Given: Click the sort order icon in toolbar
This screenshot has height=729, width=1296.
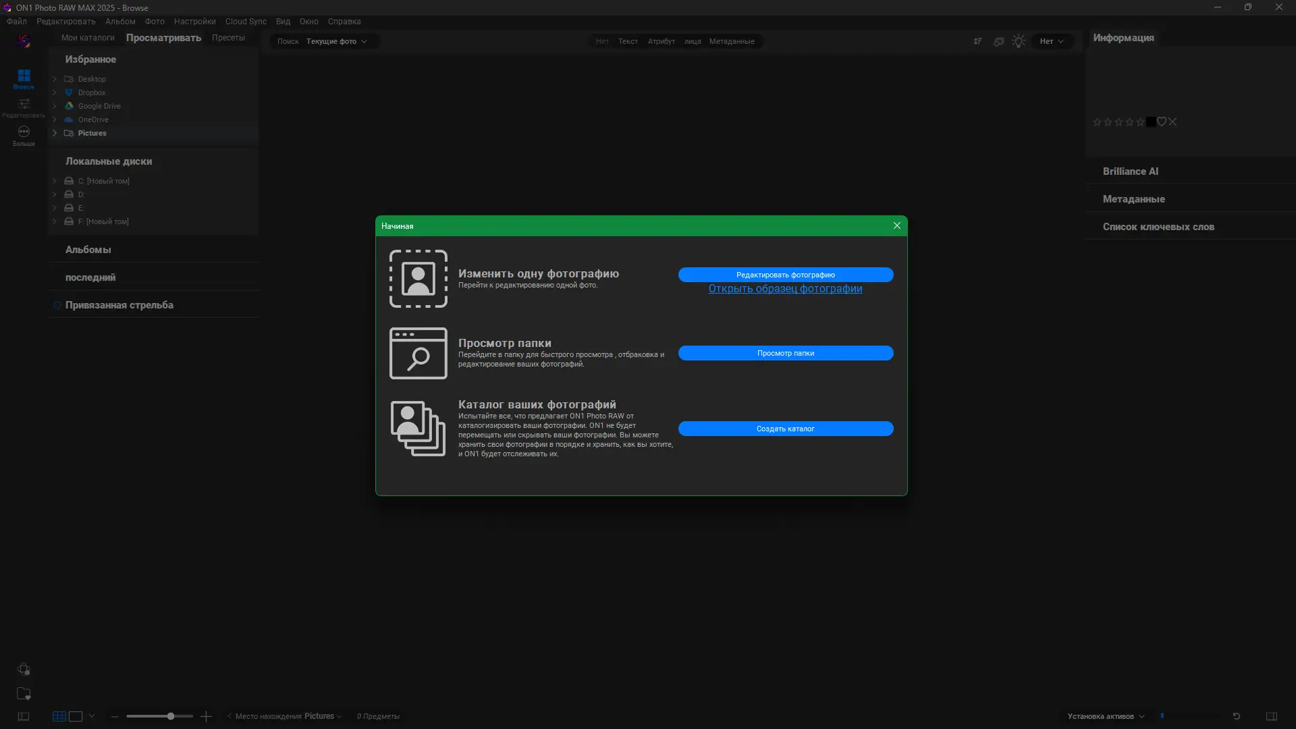Looking at the screenshot, I should pos(977,41).
